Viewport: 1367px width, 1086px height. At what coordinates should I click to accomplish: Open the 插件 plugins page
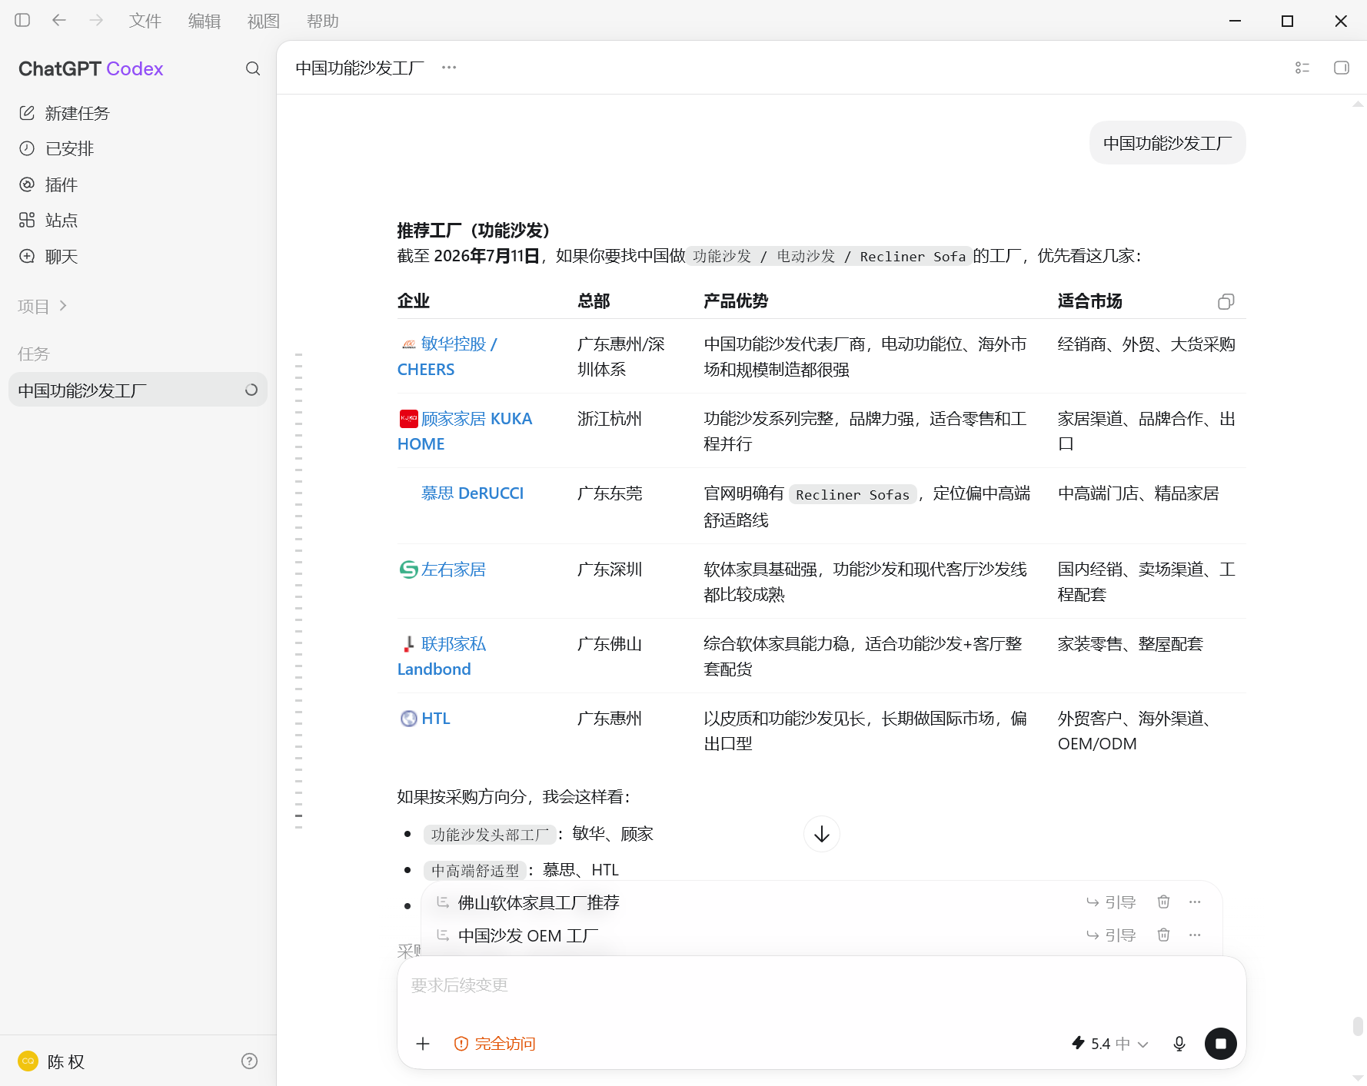(x=138, y=184)
